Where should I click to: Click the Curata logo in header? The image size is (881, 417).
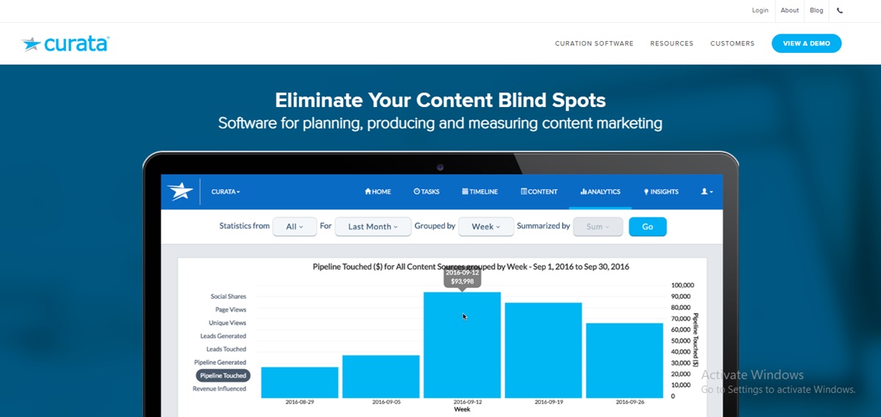tap(65, 44)
